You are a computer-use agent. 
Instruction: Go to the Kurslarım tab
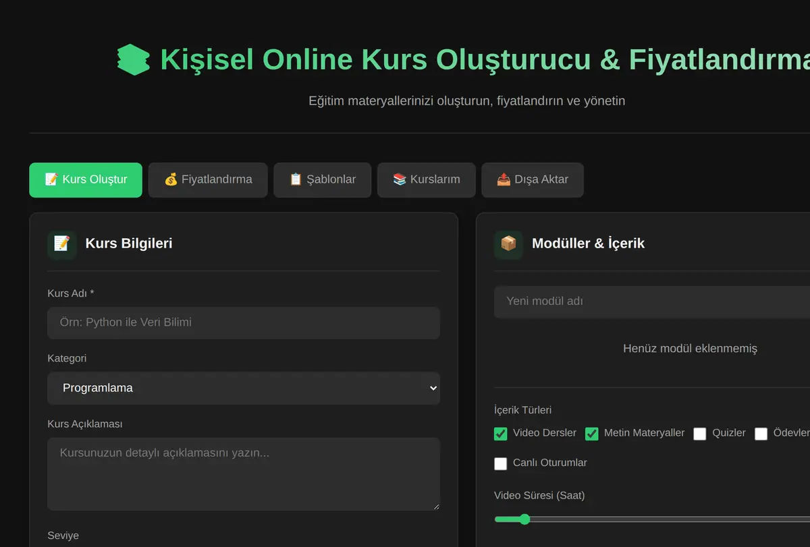(x=427, y=180)
